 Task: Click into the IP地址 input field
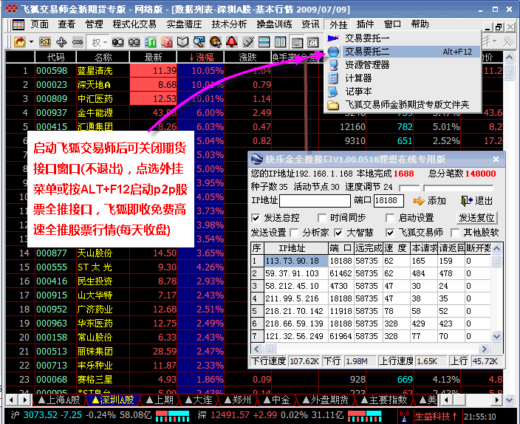[315, 201]
